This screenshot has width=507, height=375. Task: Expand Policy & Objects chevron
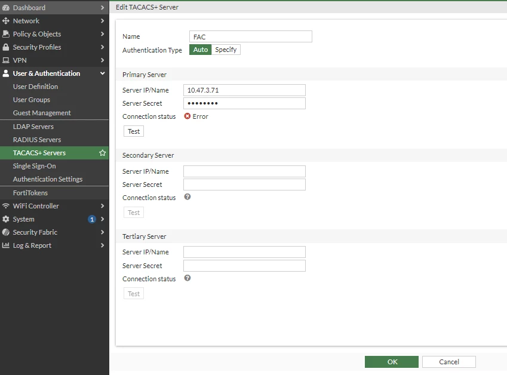102,34
